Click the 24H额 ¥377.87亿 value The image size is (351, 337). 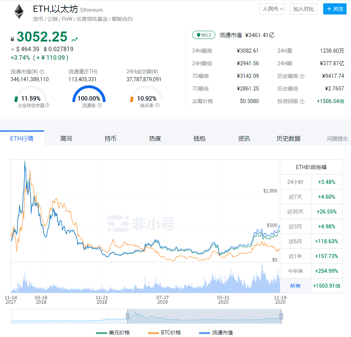point(332,63)
